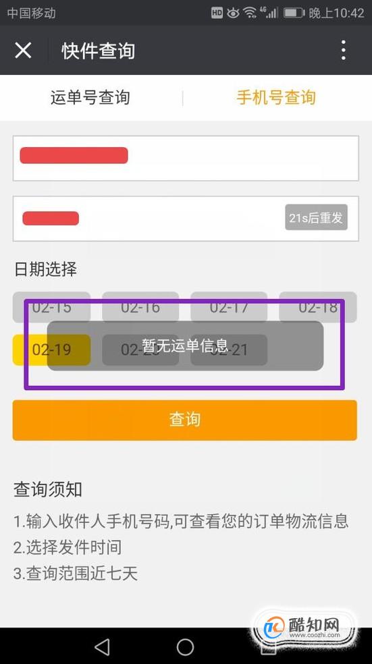
Task: Tap the HD indicator in status bar
Action: pos(217,13)
